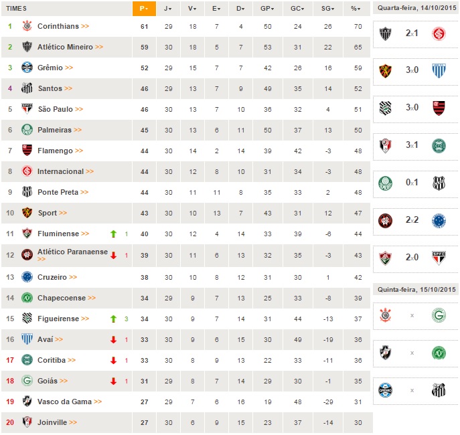Click the Palmeiras 0x1 Ponte Preta match score
Viewport: 460px width, 435px height.
tap(412, 182)
